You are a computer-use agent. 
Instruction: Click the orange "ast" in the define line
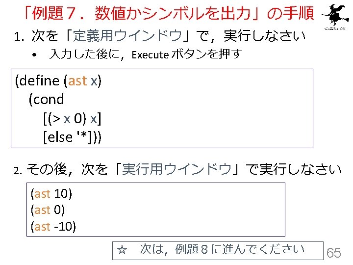coord(77,81)
